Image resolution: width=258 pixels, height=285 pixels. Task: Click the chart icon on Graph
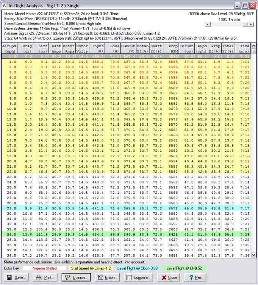[x=100, y=277]
